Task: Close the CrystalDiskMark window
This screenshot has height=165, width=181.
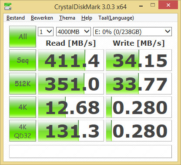Action: click(168, 5)
